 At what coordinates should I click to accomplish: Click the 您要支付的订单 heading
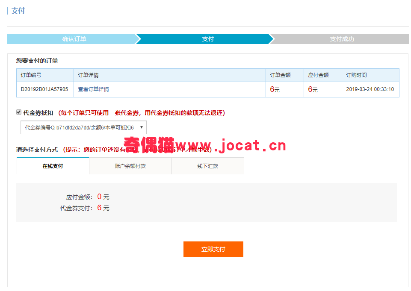tap(37, 61)
